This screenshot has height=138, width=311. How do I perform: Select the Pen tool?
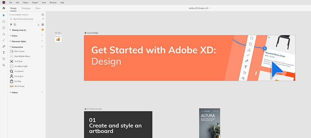(x=3, y=46)
